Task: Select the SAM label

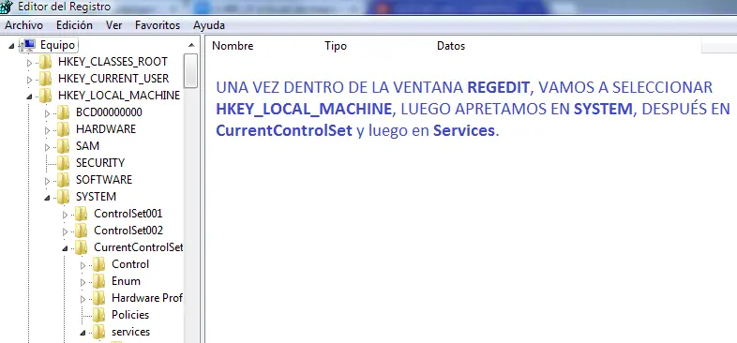Action: [x=87, y=146]
